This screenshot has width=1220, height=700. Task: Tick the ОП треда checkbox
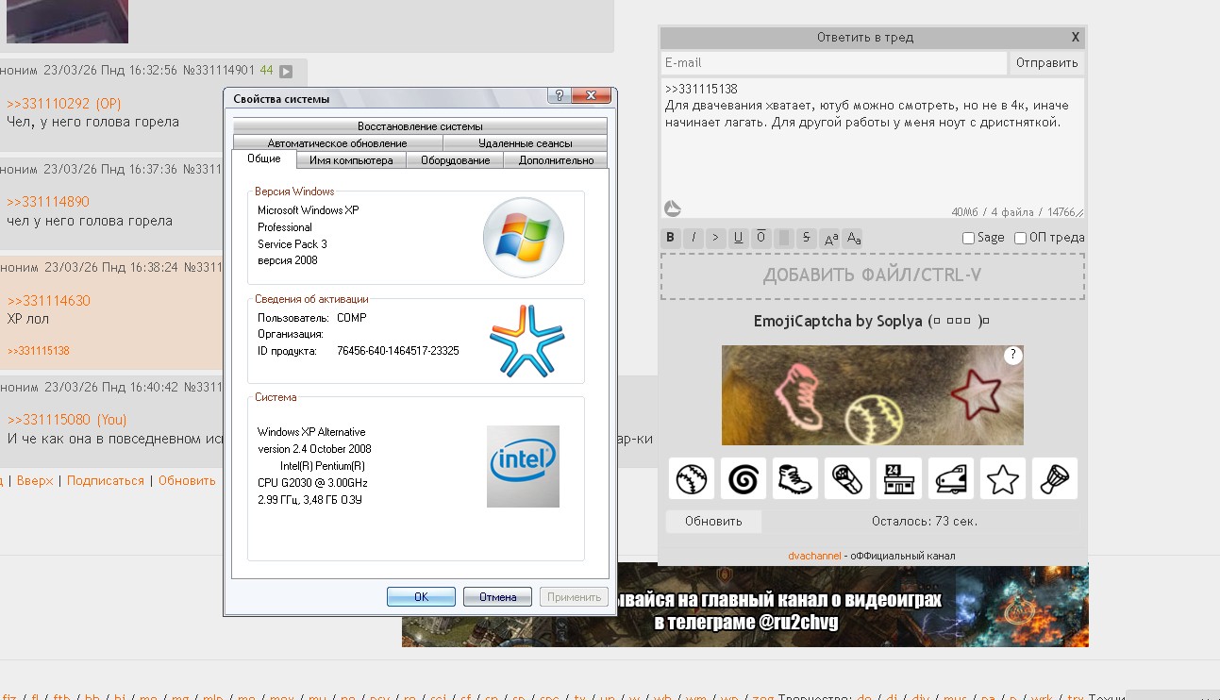tap(1020, 239)
